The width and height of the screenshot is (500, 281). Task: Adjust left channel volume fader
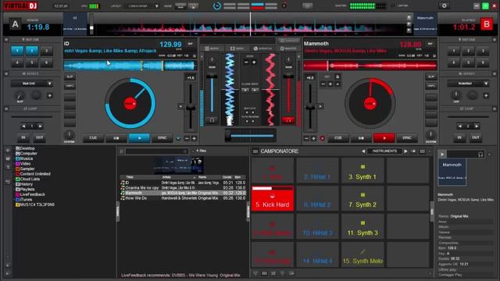[x=212, y=94]
